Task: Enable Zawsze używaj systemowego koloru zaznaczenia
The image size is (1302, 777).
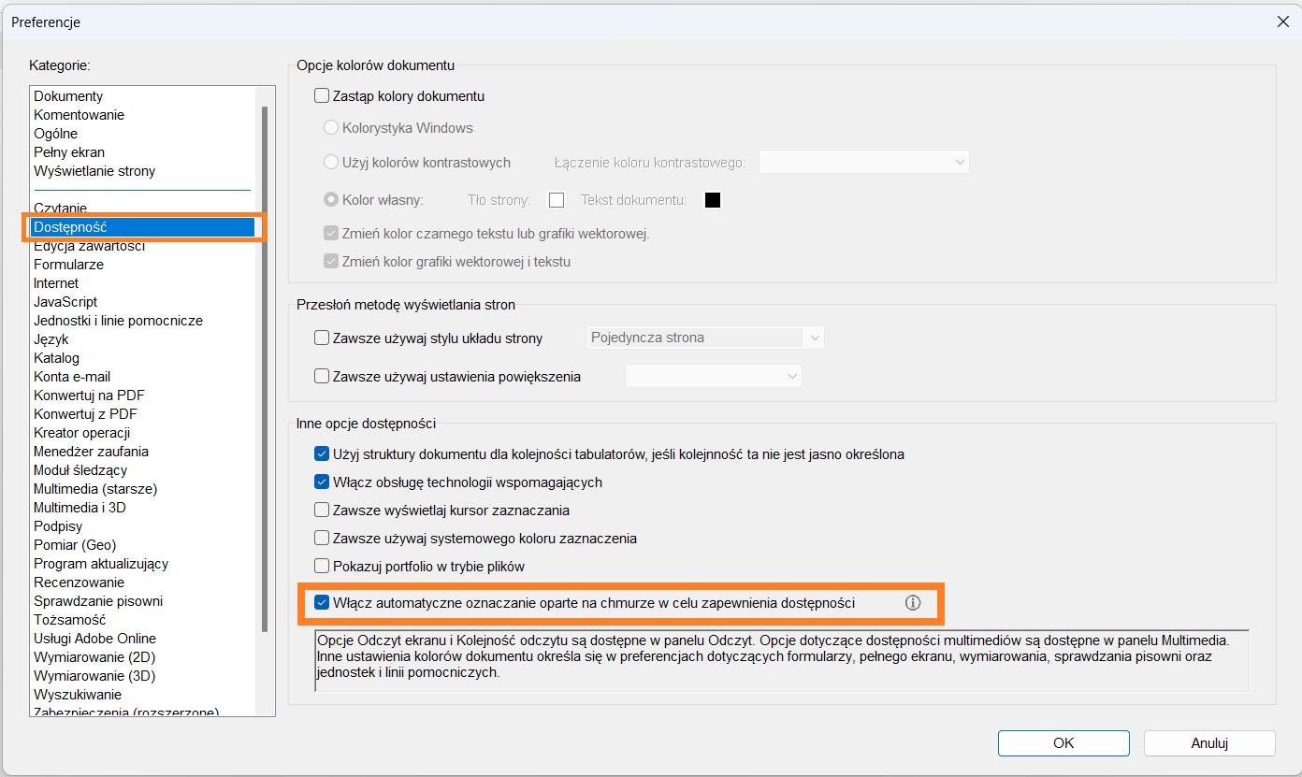Action: point(323,539)
